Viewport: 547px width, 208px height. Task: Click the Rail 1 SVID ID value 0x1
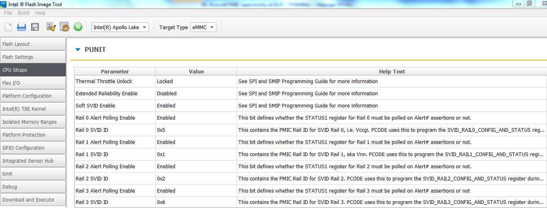pos(196,154)
